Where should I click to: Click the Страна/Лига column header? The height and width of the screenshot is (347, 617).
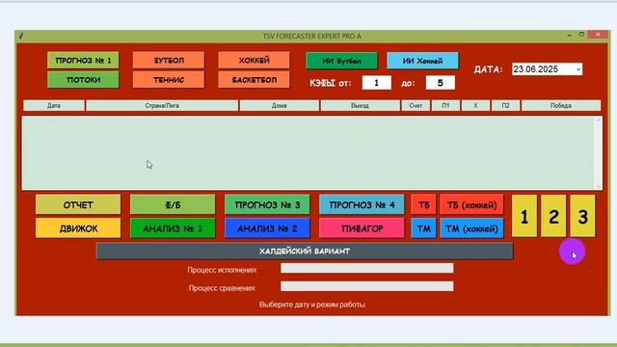(162, 105)
